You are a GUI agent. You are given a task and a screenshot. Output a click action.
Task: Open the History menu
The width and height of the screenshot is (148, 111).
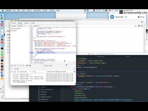coord(29,10)
